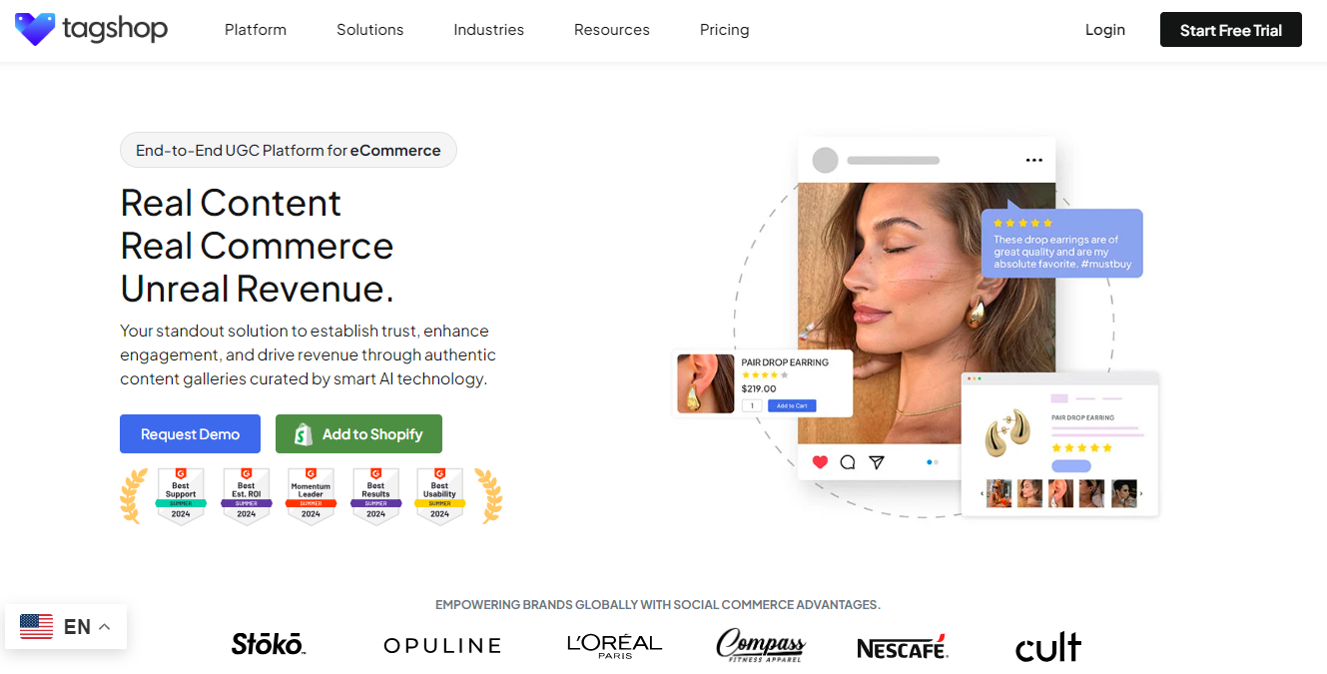Click the Best Support G2 badge
This screenshot has width=1327, height=674.
coord(181,495)
